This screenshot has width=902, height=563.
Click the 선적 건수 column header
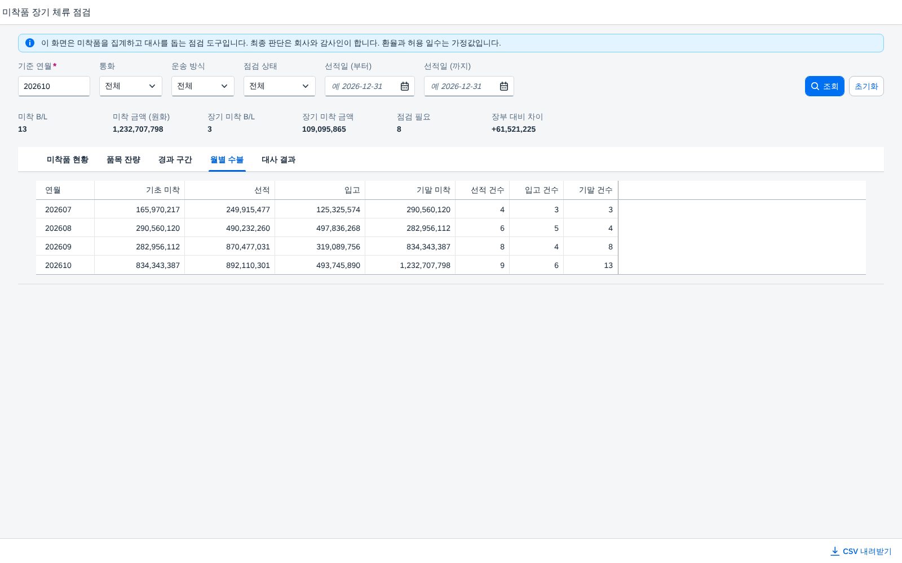[483, 190]
